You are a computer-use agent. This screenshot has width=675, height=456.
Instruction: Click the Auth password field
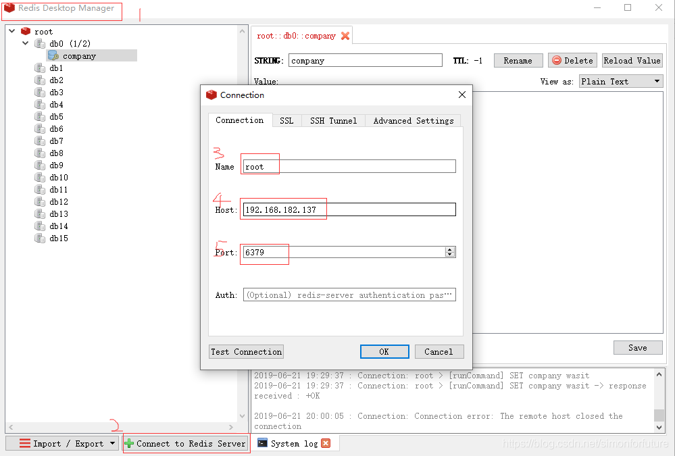[x=349, y=295]
